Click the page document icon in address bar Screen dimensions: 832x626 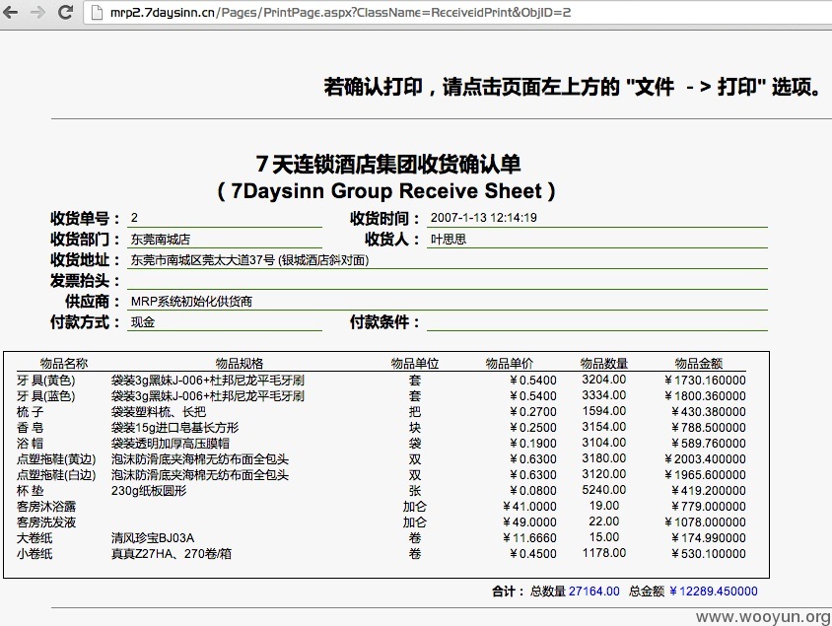coord(98,12)
